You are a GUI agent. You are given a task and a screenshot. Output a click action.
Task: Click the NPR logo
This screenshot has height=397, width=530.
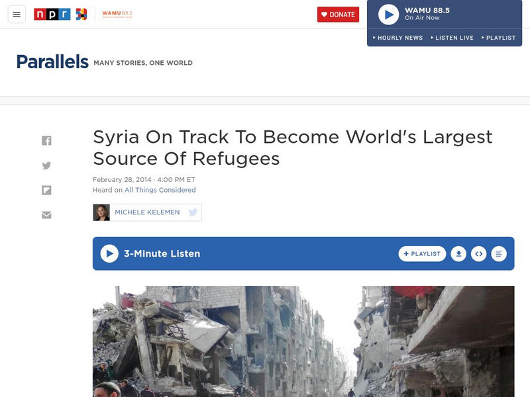coord(52,14)
